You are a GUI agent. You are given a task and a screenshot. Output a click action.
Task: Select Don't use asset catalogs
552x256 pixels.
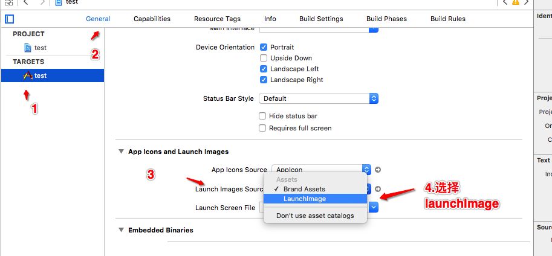pos(315,216)
